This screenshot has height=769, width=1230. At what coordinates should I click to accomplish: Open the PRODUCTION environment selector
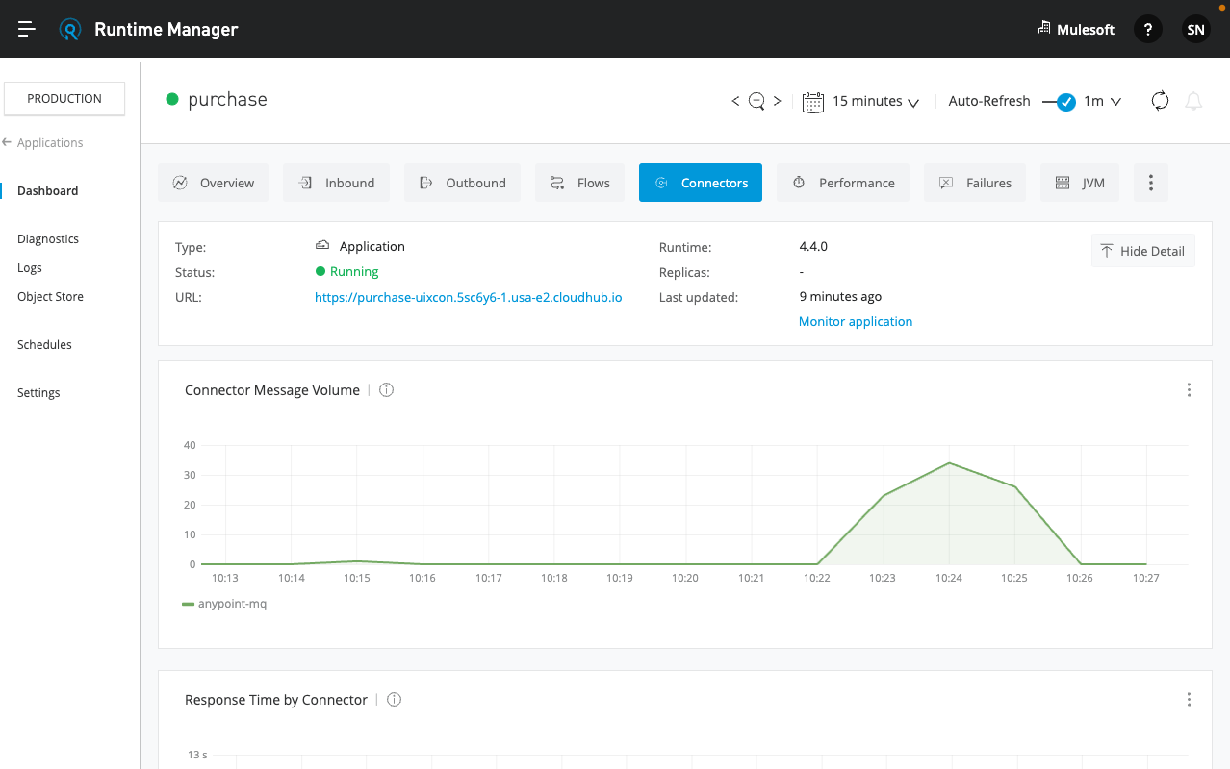(x=64, y=98)
